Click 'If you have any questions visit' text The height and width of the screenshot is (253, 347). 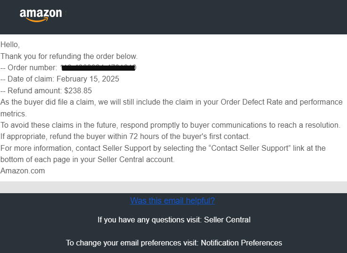coord(149,220)
